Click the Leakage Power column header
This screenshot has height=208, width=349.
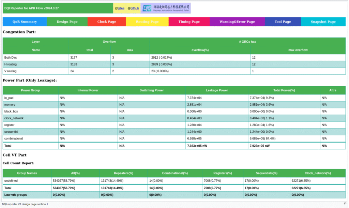click(x=217, y=90)
